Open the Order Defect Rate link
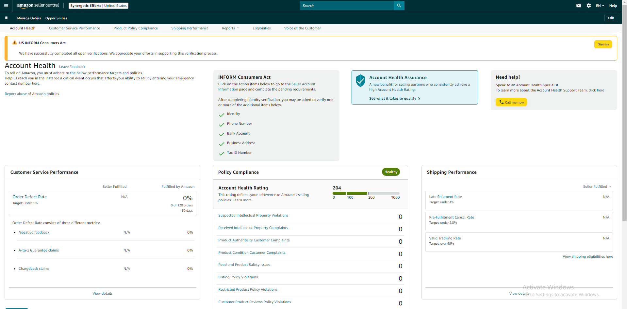Image resolution: width=627 pixels, height=309 pixels. click(29, 197)
